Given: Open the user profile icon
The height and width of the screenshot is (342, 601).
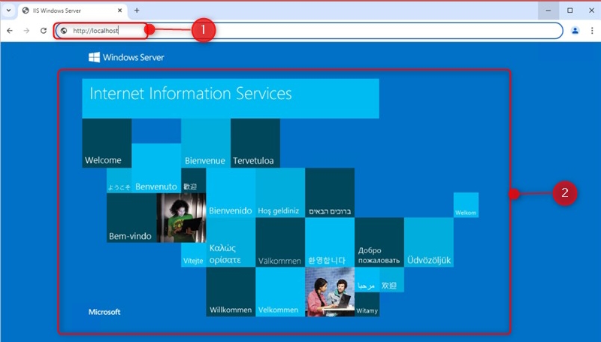Looking at the screenshot, I should [x=575, y=31].
